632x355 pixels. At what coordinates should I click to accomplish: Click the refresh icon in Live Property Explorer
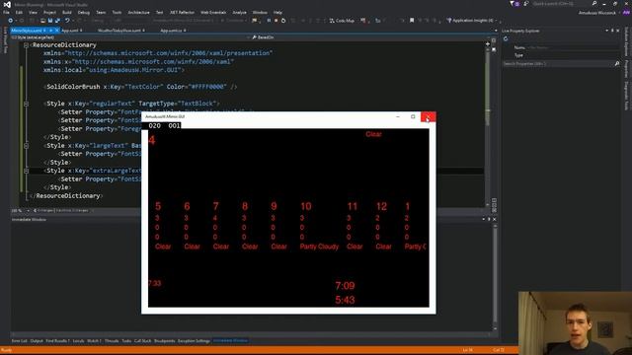(506, 39)
